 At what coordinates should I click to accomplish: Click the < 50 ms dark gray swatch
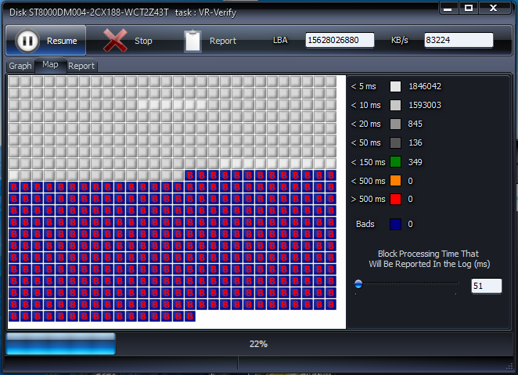click(x=395, y=142)
